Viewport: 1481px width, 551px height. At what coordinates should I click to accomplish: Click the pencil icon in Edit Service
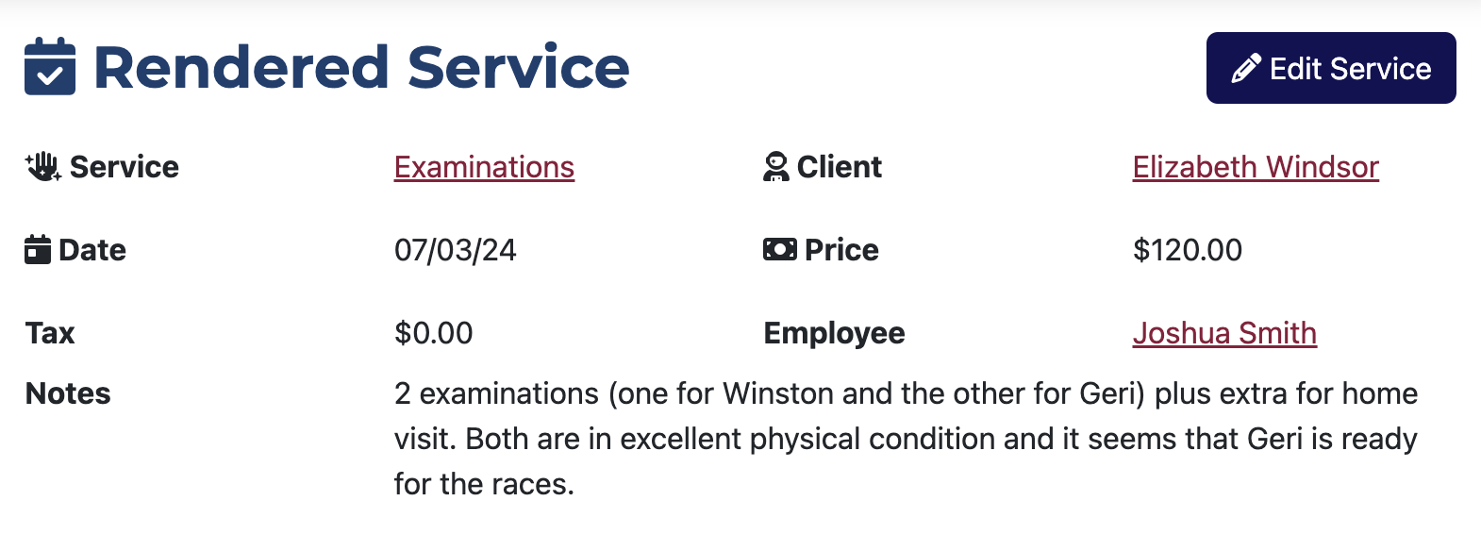click(x=1245, y=69)
